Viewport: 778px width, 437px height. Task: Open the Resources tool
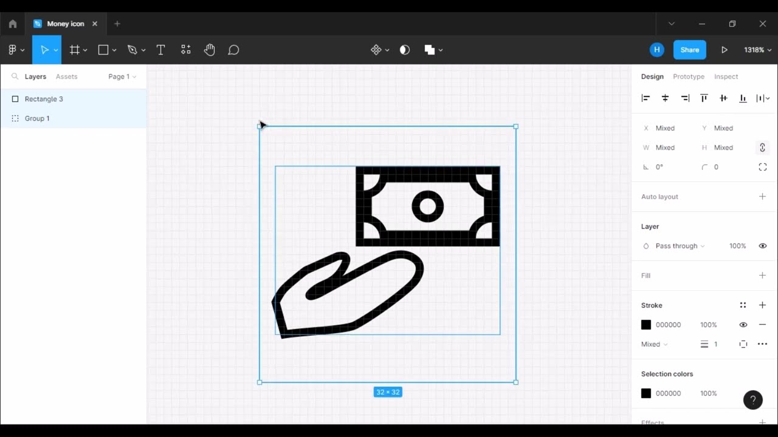click(185, 50)
